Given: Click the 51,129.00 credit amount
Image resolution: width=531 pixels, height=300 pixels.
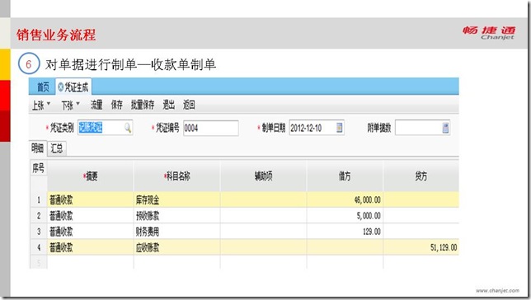Looking at the screenshot, I should pos(444,247).
